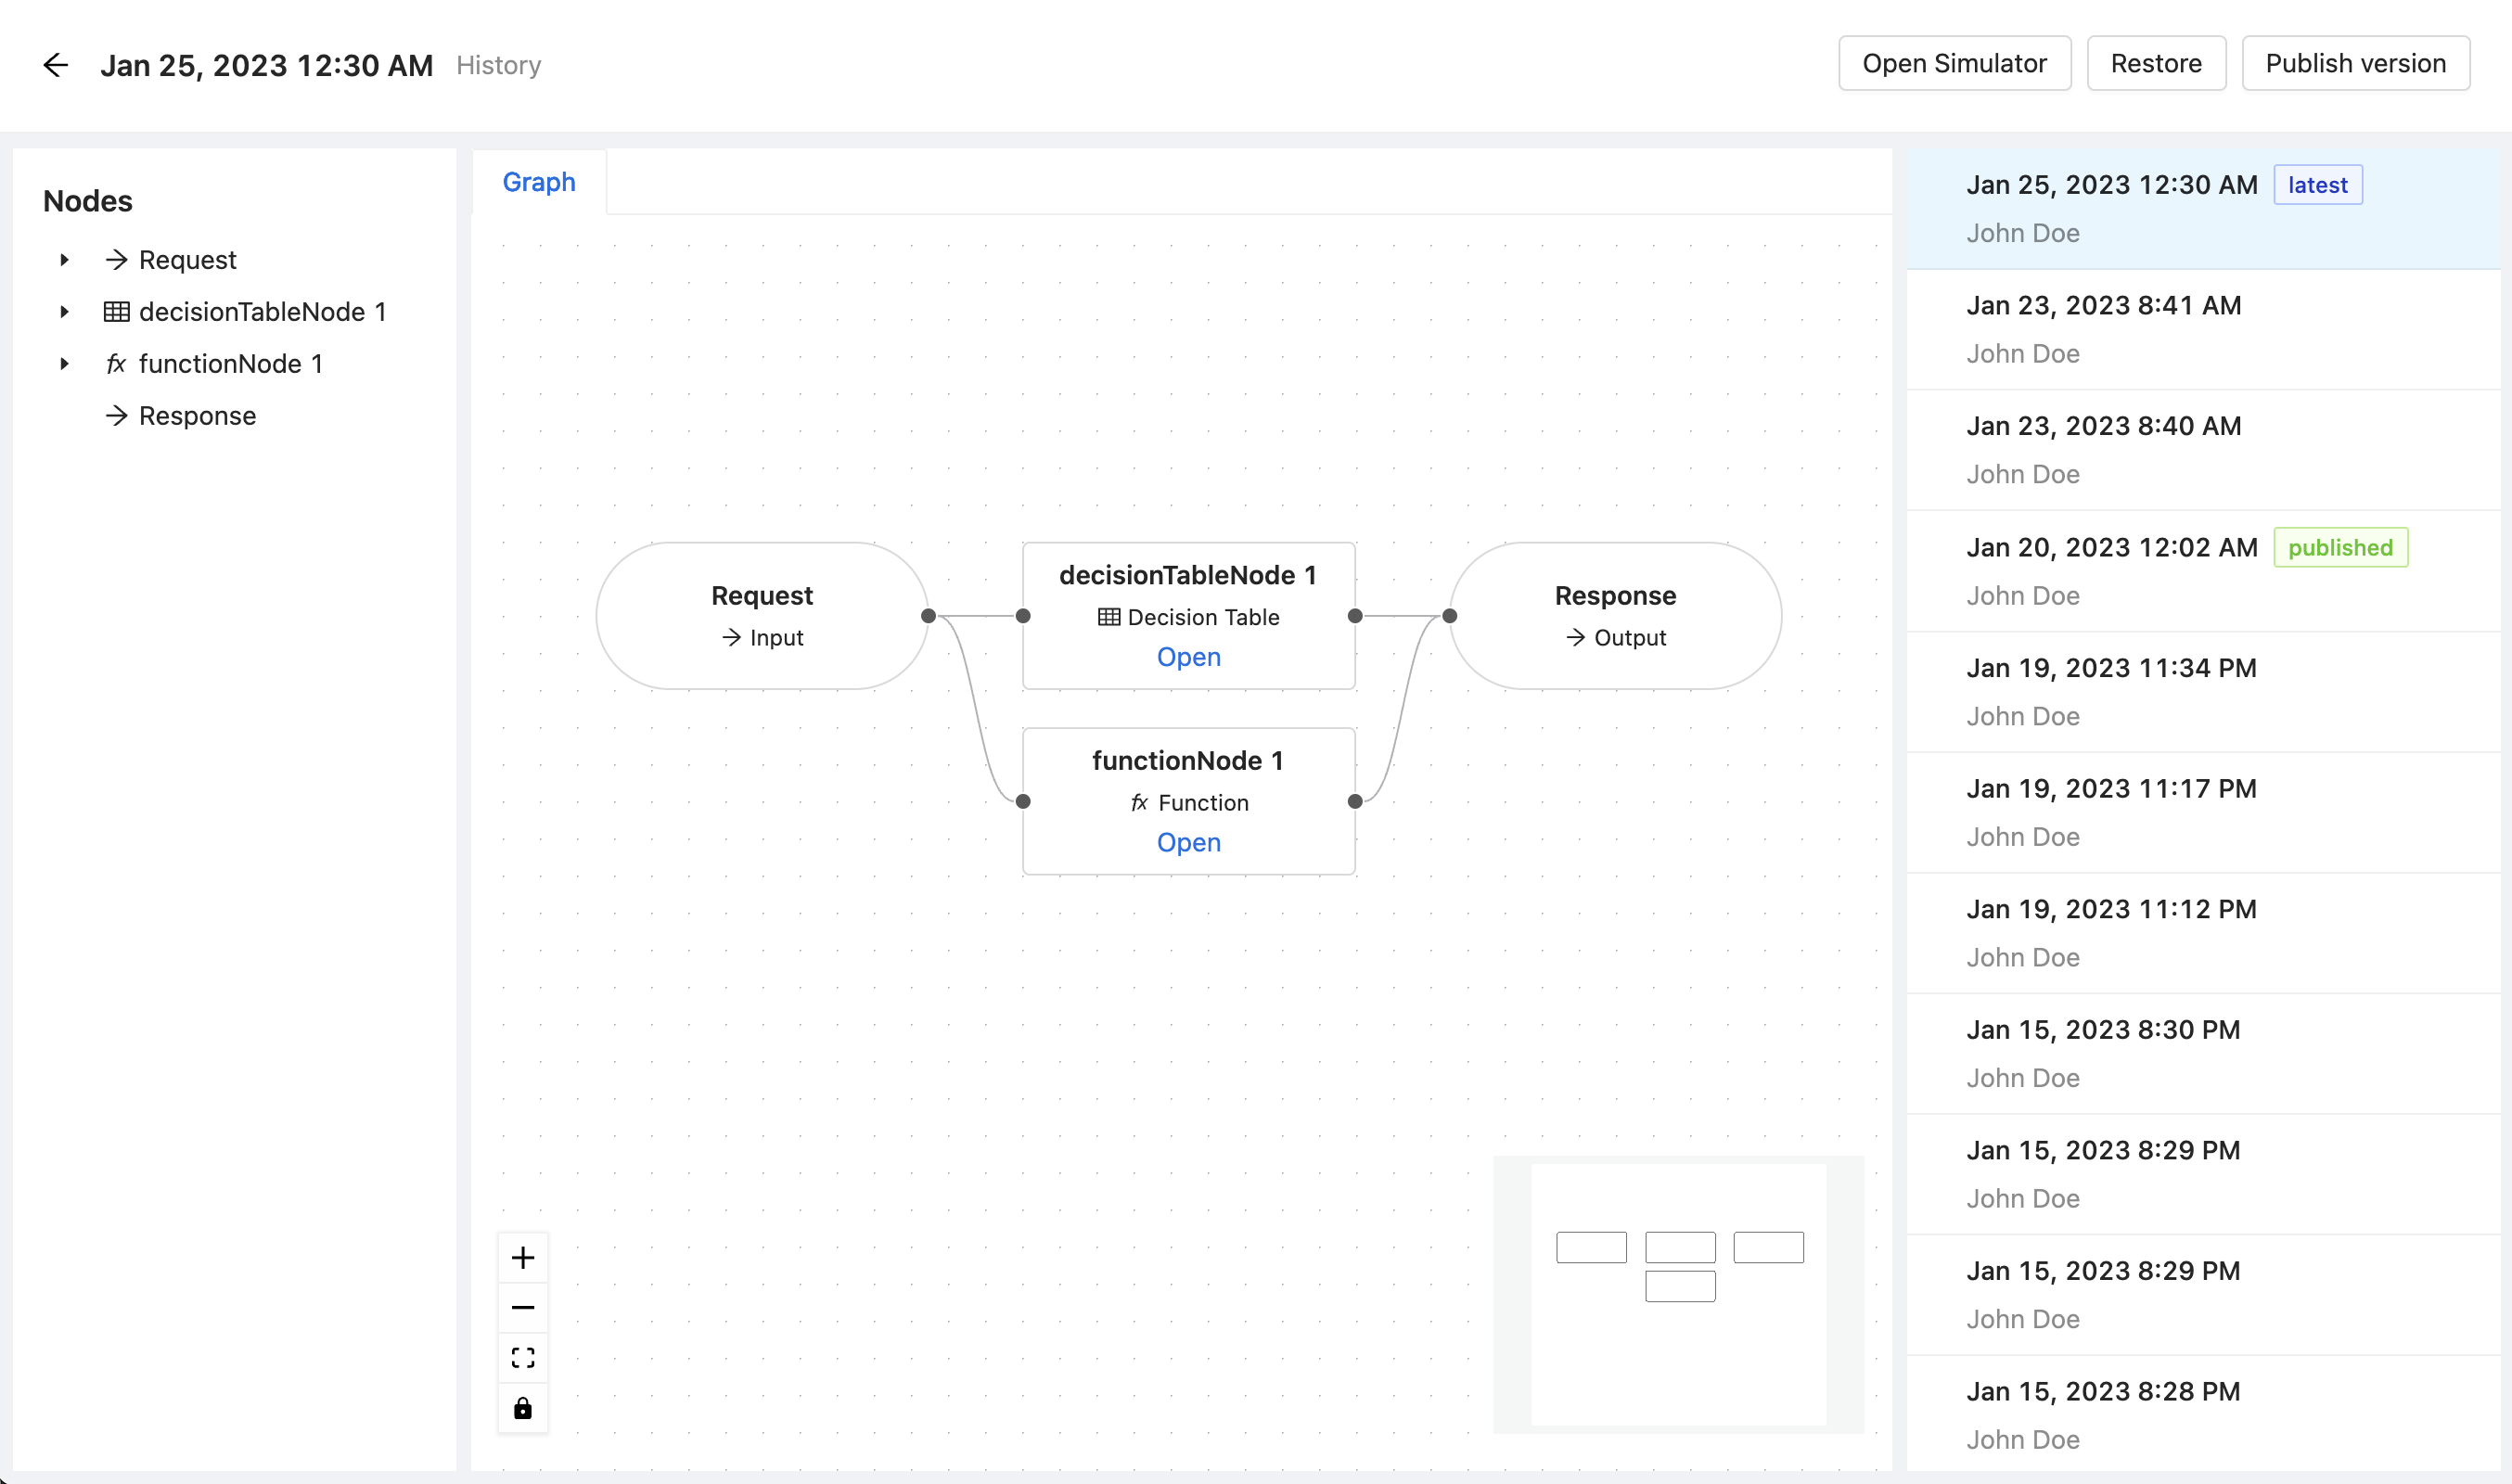The image size is (2512, 1484).
Task: Select functionNode 1 title on graph
Action: tap(1188, 761)
